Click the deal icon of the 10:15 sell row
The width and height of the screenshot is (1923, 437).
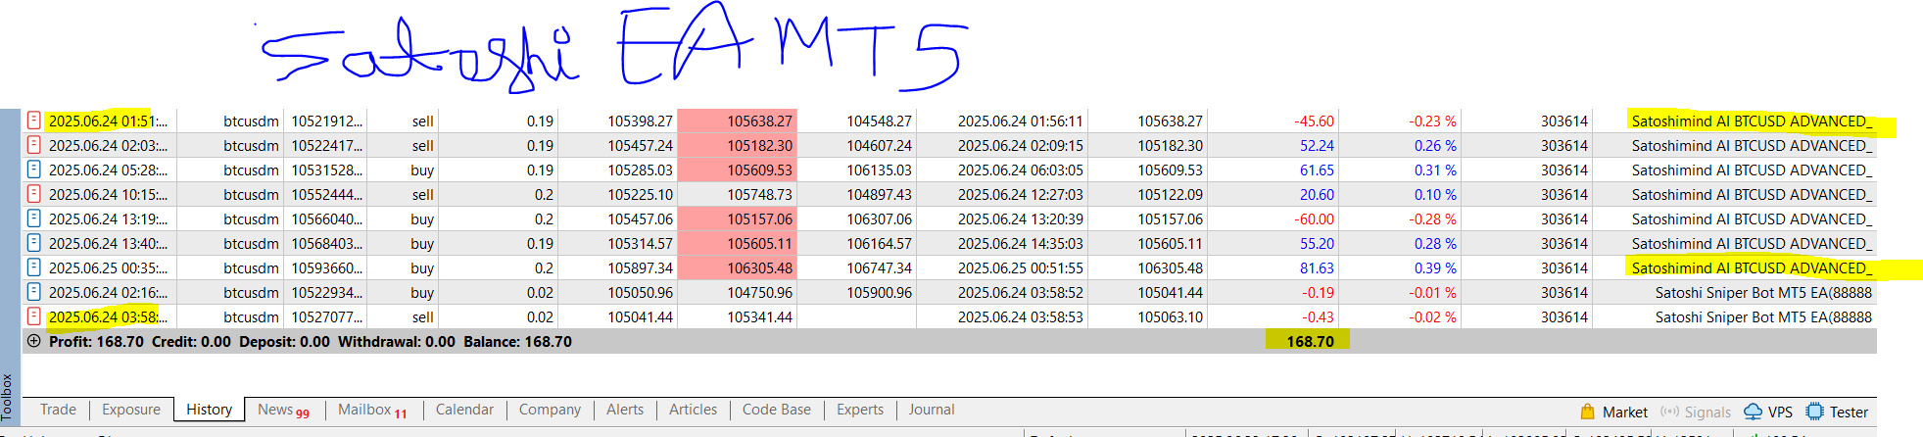coord(34,194)
